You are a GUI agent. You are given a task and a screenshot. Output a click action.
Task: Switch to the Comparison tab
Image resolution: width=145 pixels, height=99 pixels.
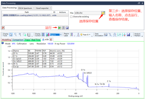[x=18, y=40]
